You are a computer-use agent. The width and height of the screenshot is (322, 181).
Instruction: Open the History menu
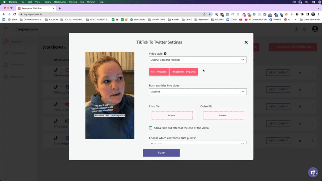[47, 2]
